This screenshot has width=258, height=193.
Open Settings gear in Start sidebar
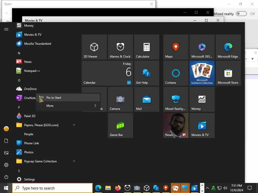(6, 165)
